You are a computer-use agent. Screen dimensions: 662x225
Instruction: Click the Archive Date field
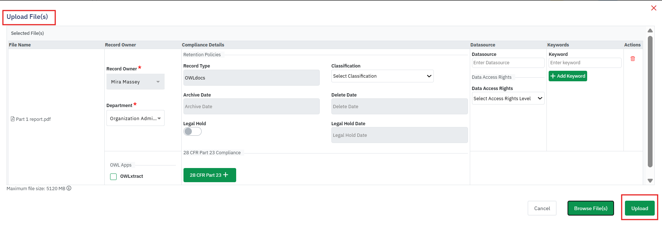coord(251,106)
